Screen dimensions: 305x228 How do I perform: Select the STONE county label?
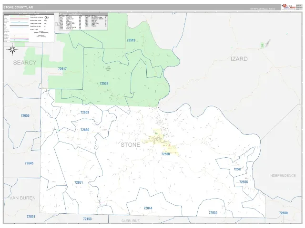point(130,145)
